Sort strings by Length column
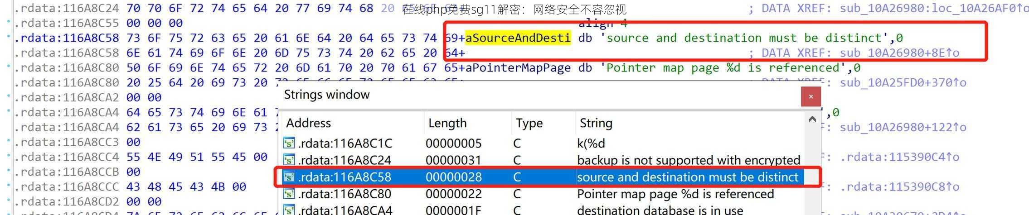The height and width of the screenshot is (215, 1029). [468, 123]
